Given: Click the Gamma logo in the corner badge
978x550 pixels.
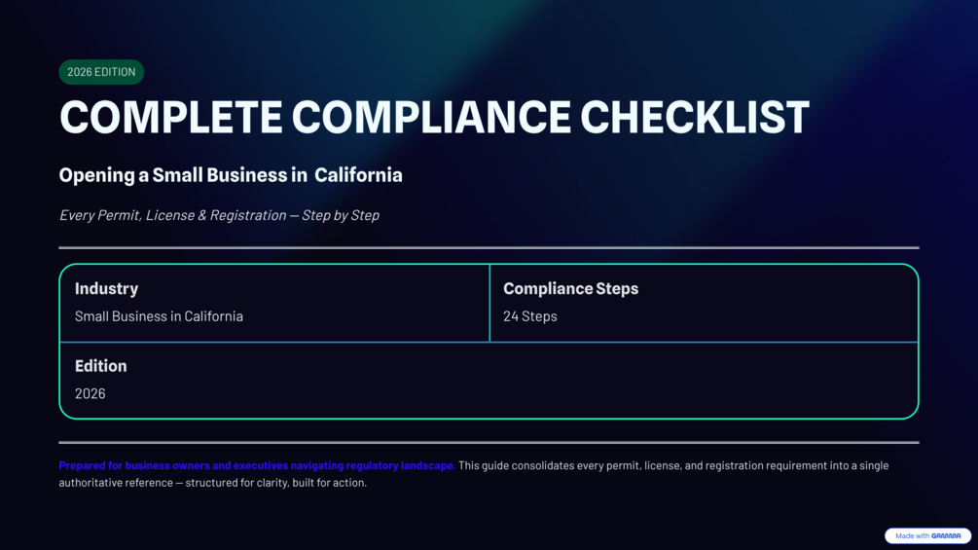Looking at the screenshot, I should (x=946, y=535).
